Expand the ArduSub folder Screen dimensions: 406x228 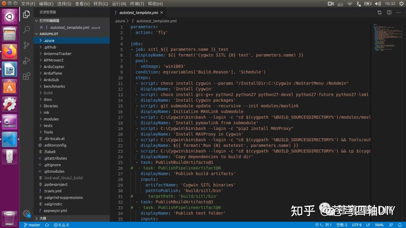tap(72, 80)
